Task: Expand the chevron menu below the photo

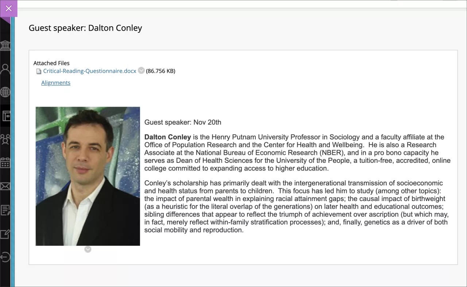Action: coord(88,249)
